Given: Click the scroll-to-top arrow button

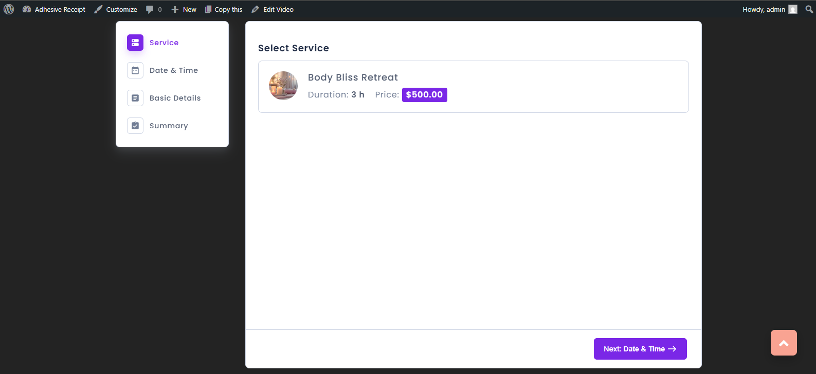Looking at the screenshot, I should [x=784, y=343].
